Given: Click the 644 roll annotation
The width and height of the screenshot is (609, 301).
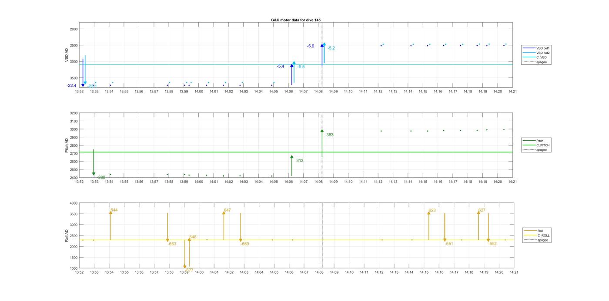Looking at the screenshot, I should pyautogui.click(x=114, y=210).
